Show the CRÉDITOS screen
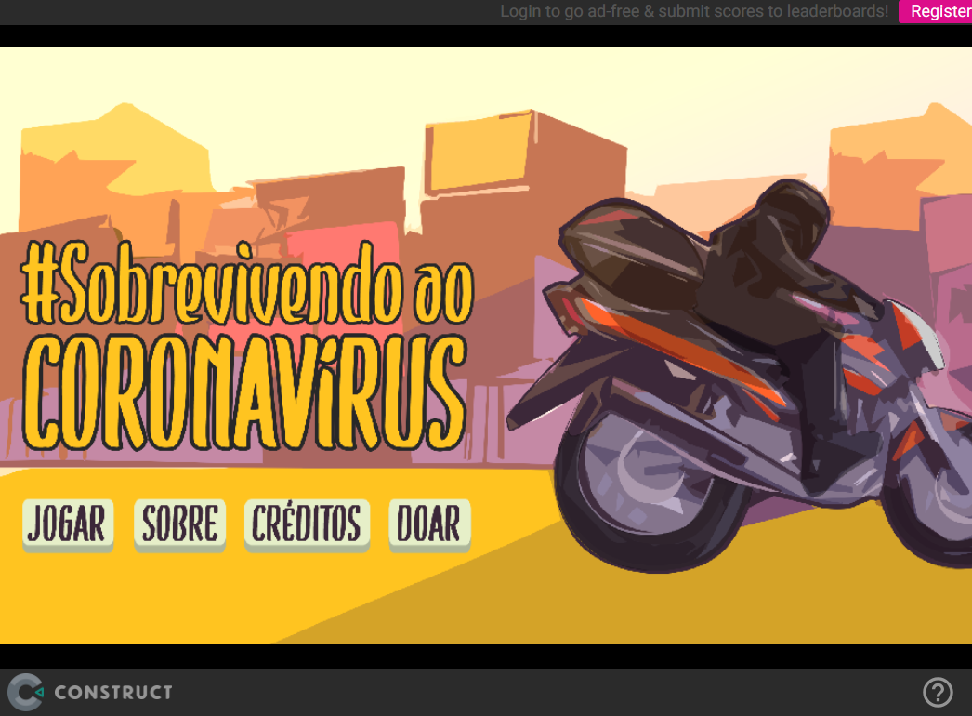Image resolution: width=972 pixels, height=716 pixels. click(x=307, y=524)
